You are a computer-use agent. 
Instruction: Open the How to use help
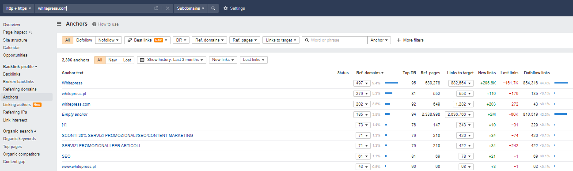click(106, 24)
